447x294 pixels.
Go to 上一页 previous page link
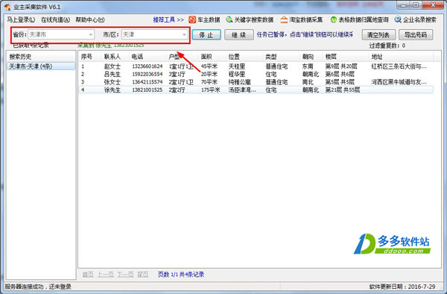coord(106,275)
